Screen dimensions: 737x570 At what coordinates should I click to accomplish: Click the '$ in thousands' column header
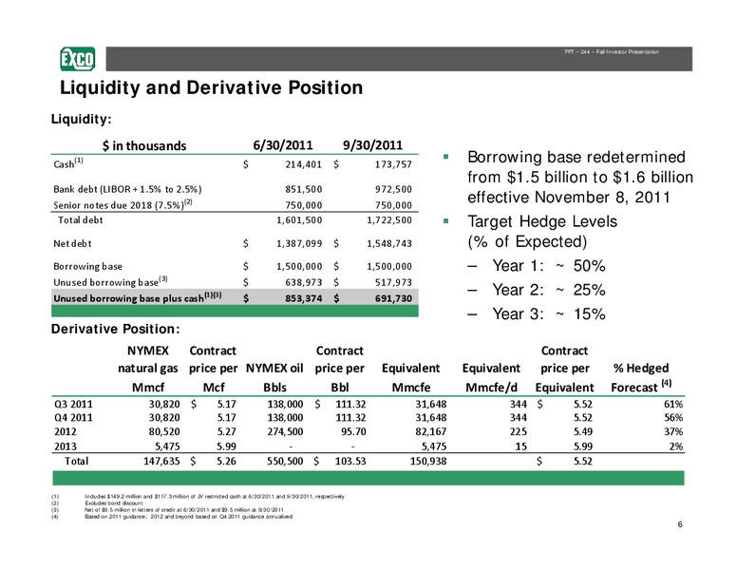click(144, 145)
